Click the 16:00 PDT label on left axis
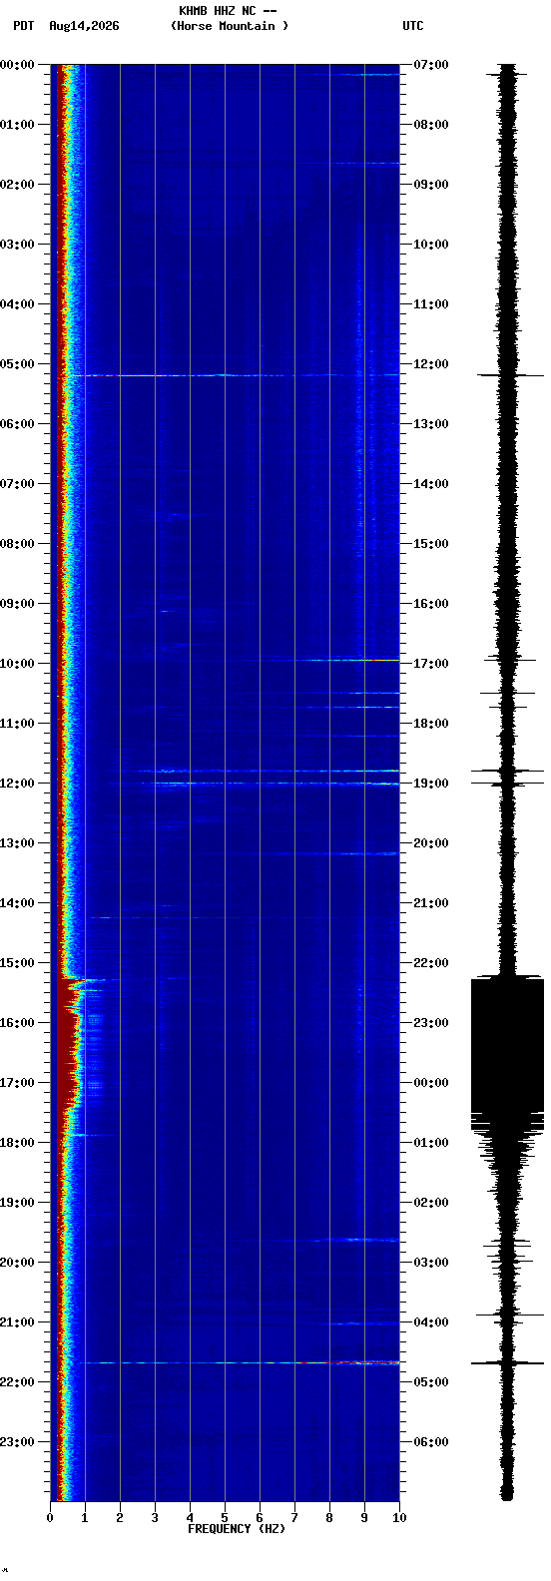 click(x=18, y=1023)
